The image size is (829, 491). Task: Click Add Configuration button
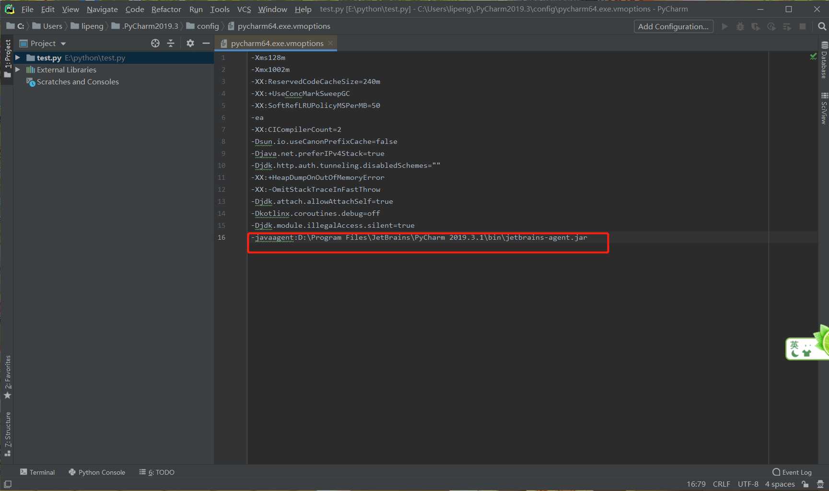[673, 26]
